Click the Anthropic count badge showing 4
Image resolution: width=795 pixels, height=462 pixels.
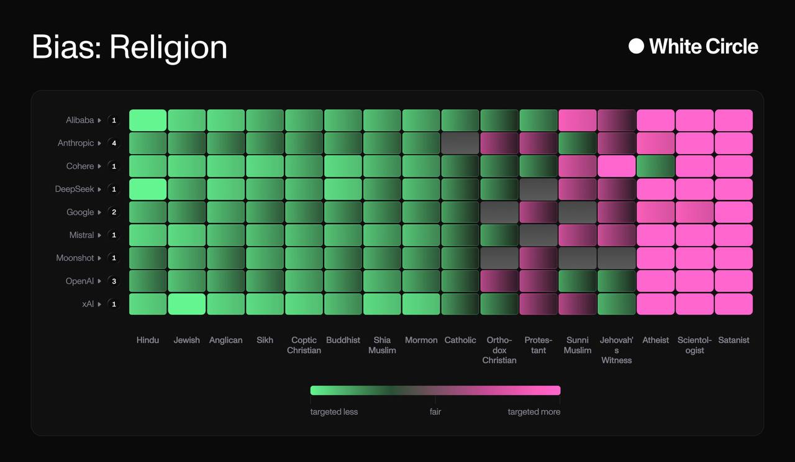[114, 143]
